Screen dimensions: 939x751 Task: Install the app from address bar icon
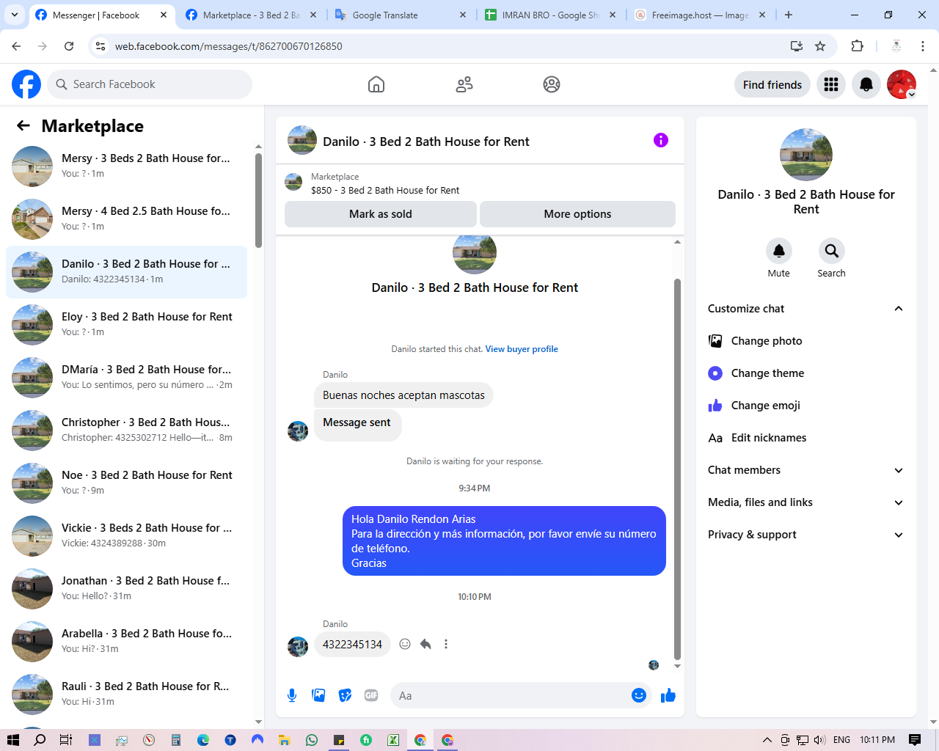coord(797,46)
